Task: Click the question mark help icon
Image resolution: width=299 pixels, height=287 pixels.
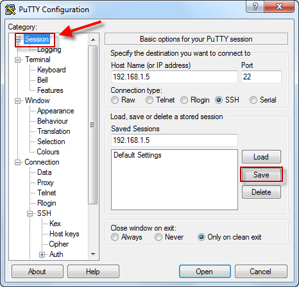Action: [255, 6]
